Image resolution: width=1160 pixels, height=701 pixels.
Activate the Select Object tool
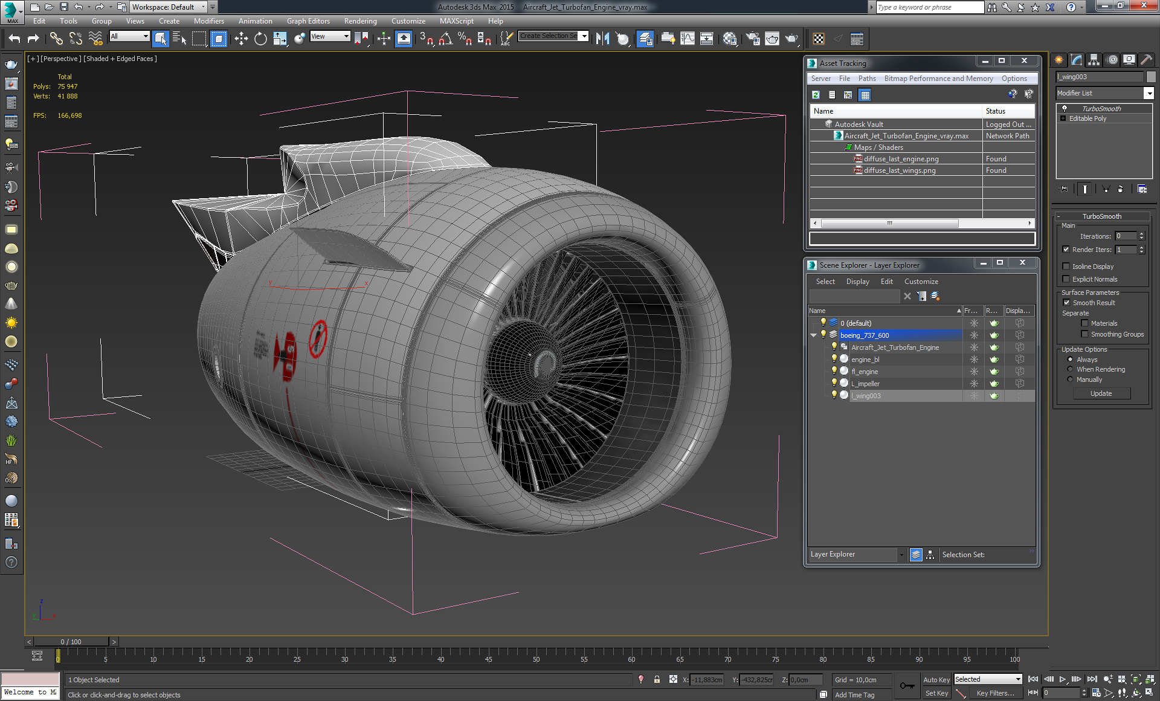point(160,39)
